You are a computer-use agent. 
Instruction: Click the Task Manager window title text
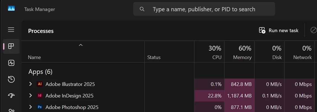tap(40, 9)
